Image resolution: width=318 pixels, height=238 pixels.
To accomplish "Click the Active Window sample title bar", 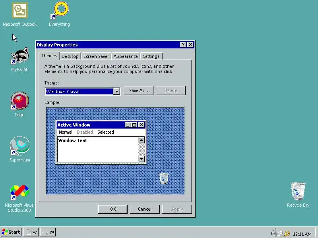I will click(91, 125).
